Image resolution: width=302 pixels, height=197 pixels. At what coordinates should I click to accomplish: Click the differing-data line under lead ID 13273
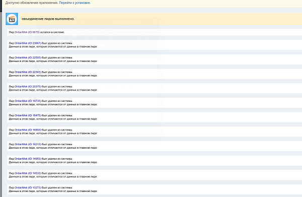coord(53,191)
